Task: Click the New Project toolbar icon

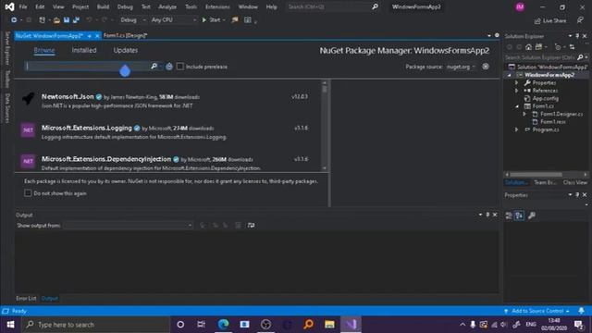Action: (42, 20)
